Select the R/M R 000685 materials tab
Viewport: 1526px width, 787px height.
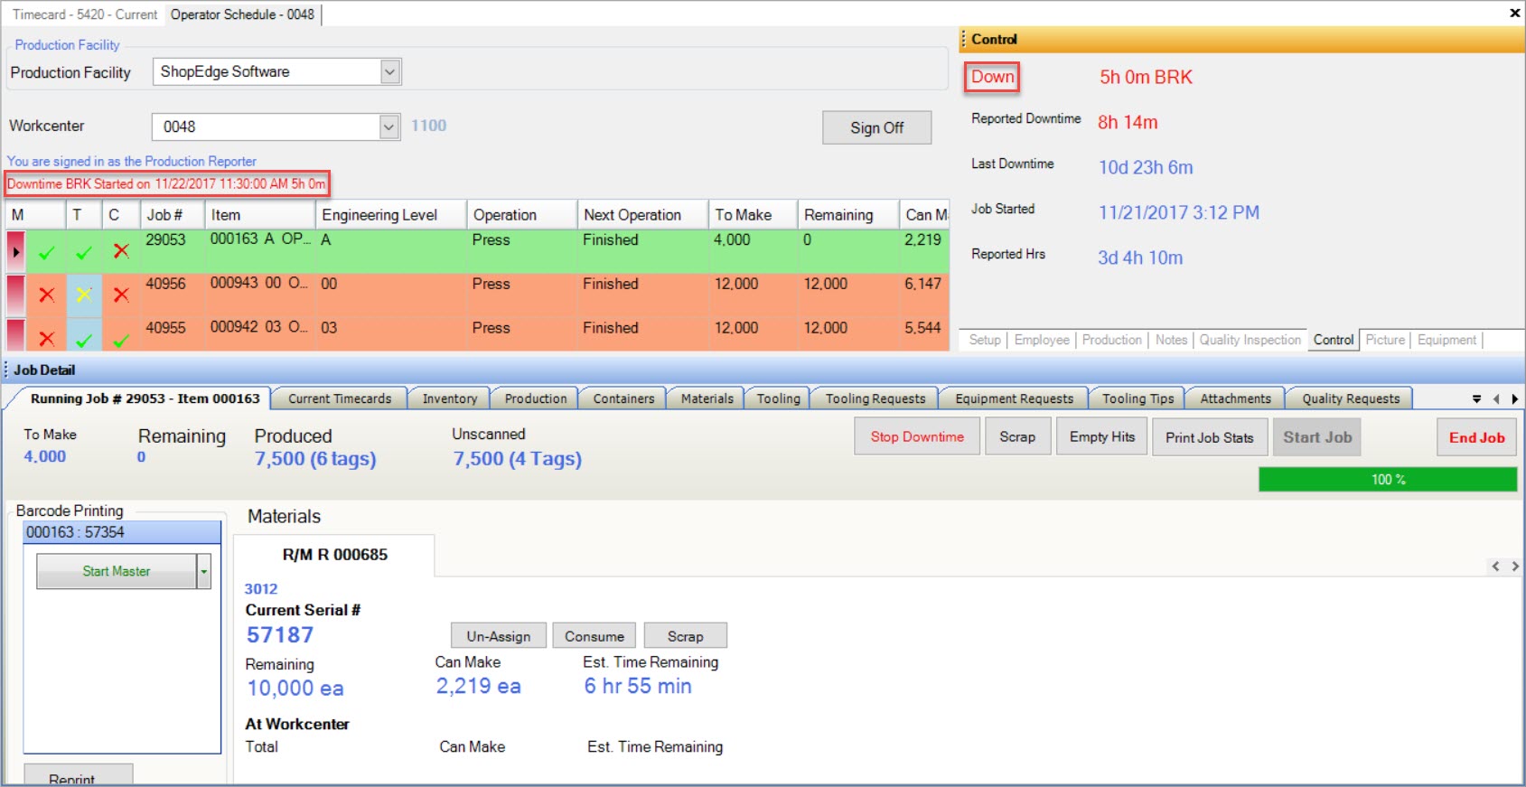coord(334,555)
